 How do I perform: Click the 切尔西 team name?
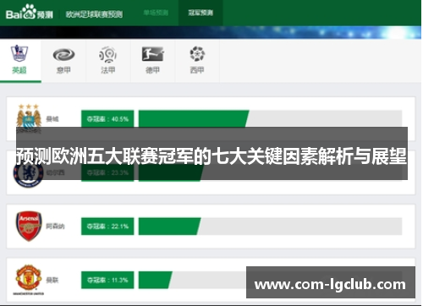(x=55, y=172)
